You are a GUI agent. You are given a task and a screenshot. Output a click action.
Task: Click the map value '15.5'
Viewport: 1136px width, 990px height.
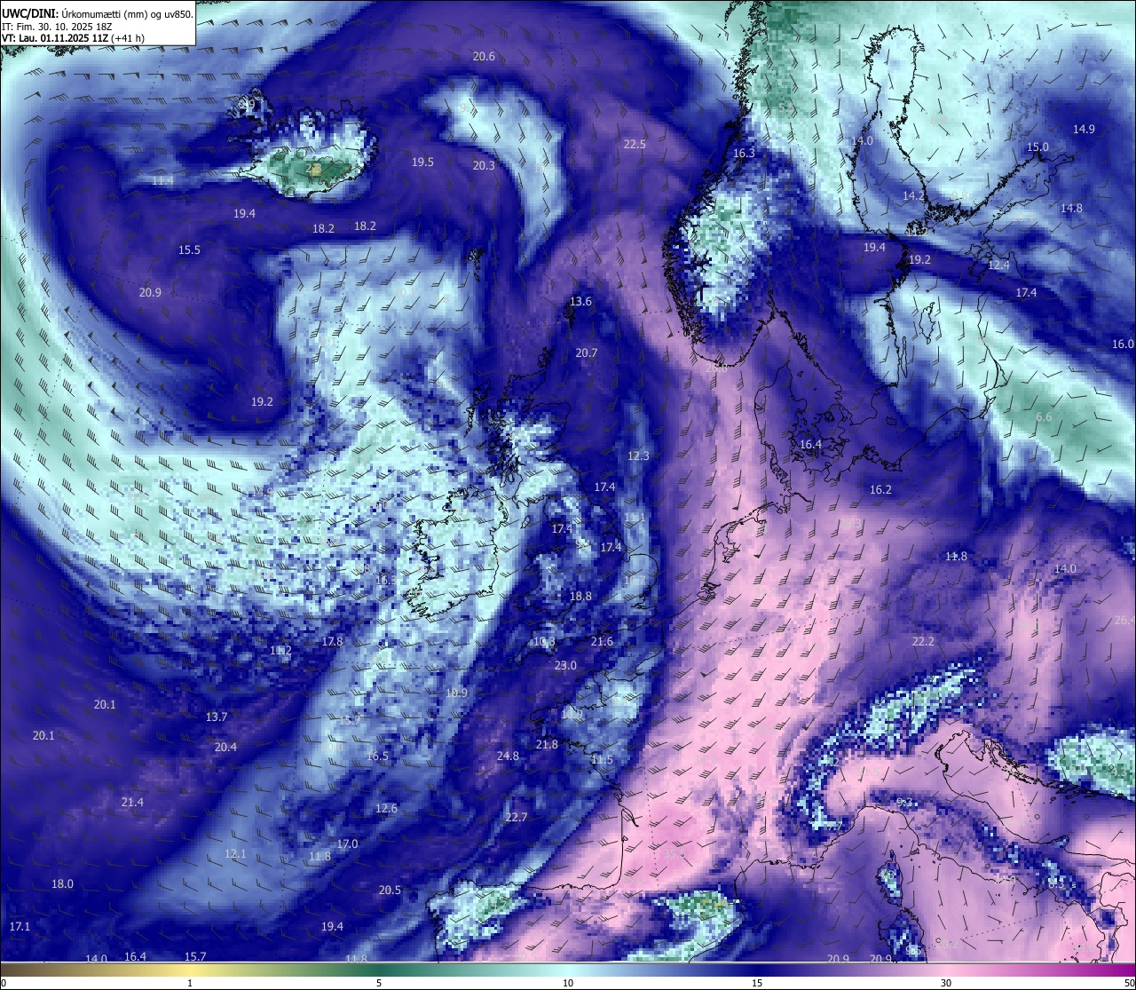click(189, 249)
